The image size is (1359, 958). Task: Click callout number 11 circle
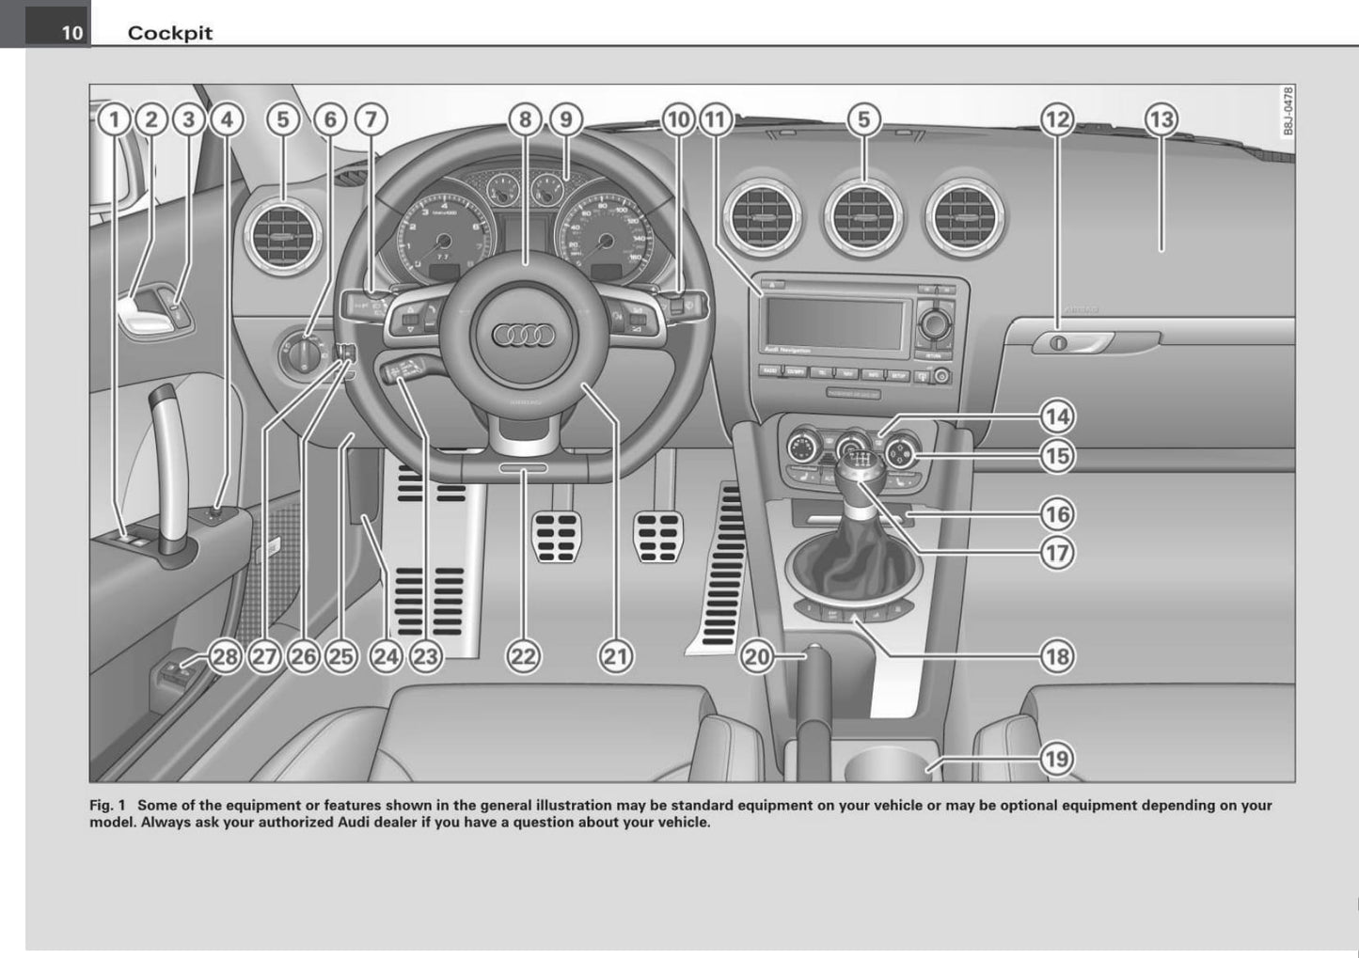(x=716, y=119)
